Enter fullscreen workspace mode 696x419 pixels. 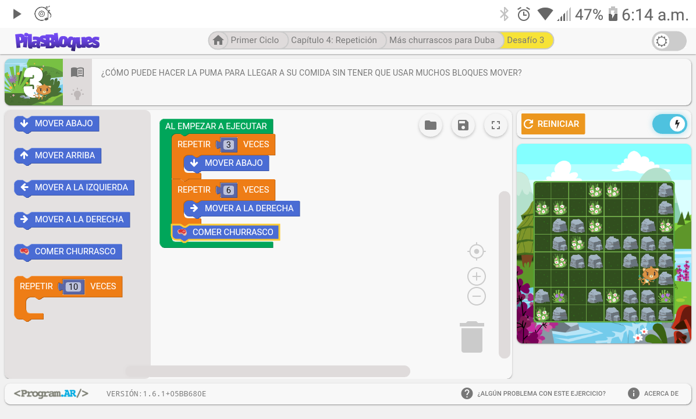pyautogui.click(x=496, y=125)
